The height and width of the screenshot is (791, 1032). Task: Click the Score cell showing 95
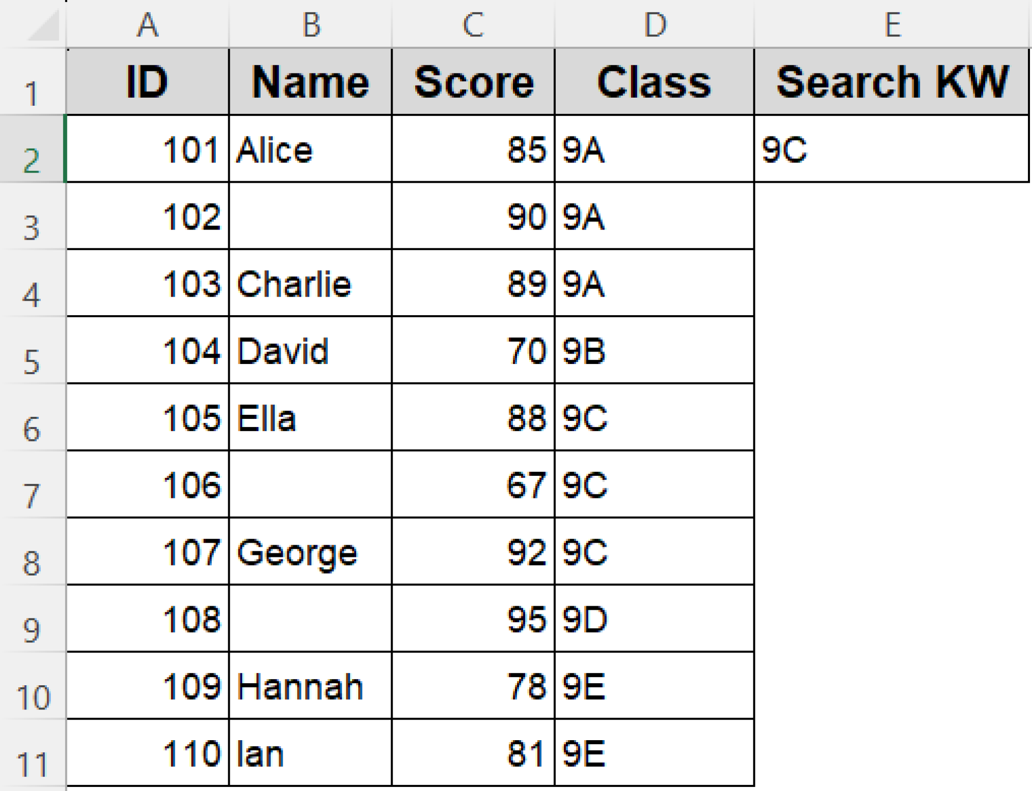473,619
